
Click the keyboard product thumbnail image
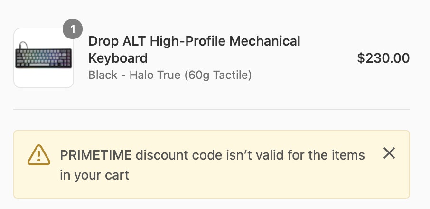point(44,58)
